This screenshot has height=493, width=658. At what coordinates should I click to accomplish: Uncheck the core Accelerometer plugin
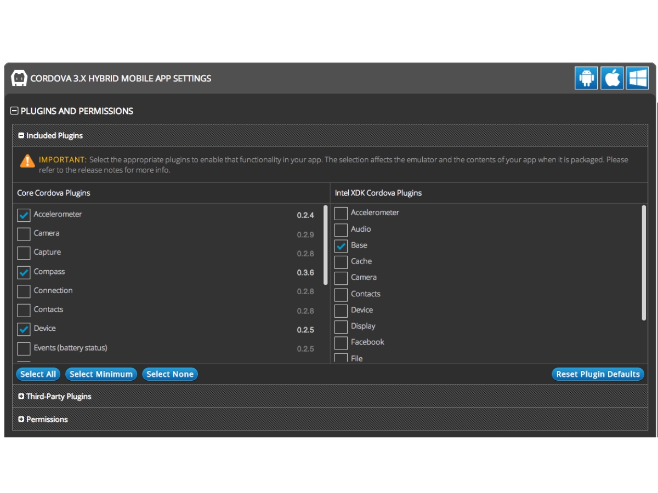tap(24, 215)
